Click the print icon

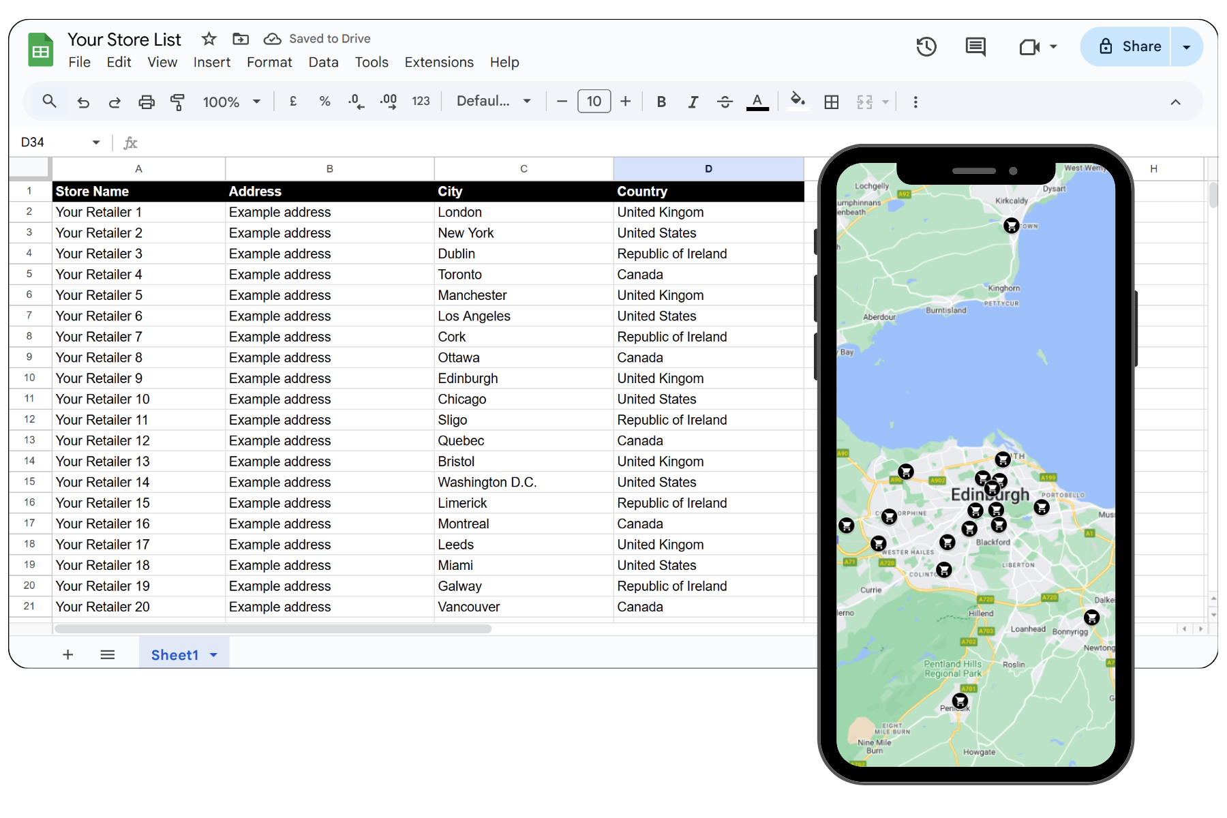[147, 102]
